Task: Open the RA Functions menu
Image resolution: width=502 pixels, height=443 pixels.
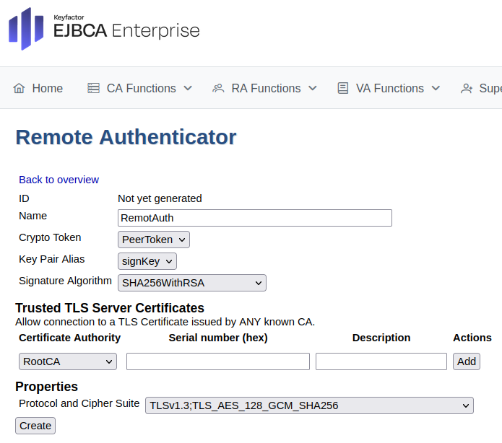Action: (x=266, y=88)
